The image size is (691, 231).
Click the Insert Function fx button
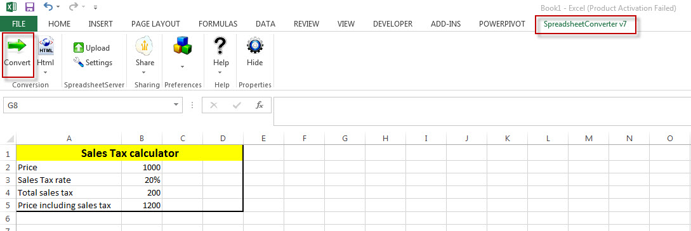tap(260, 105)
